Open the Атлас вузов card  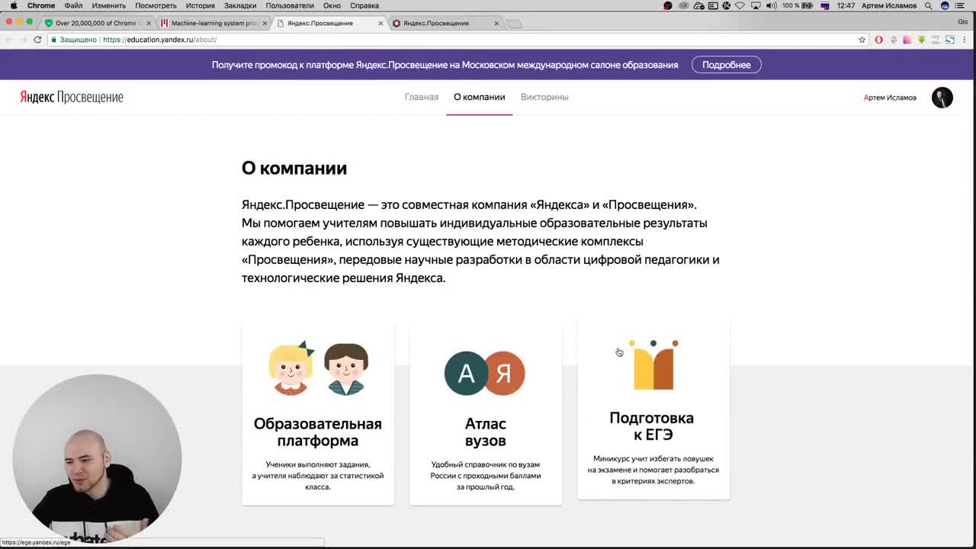[486, 414]
